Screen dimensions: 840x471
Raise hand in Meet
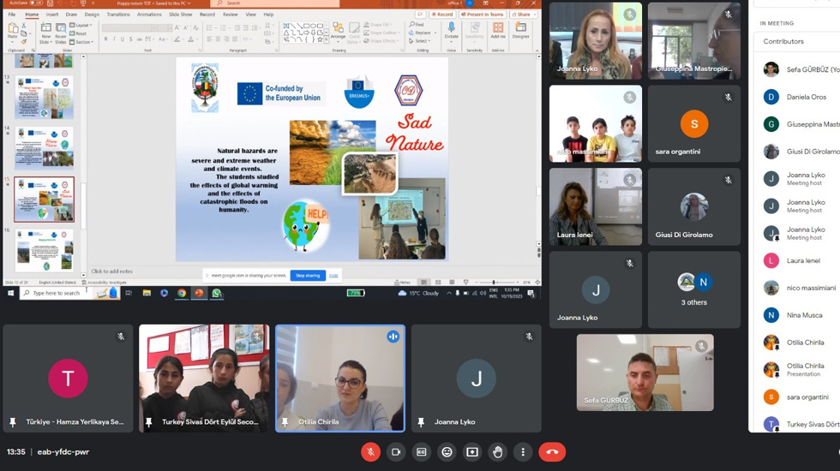click(498, 452)
